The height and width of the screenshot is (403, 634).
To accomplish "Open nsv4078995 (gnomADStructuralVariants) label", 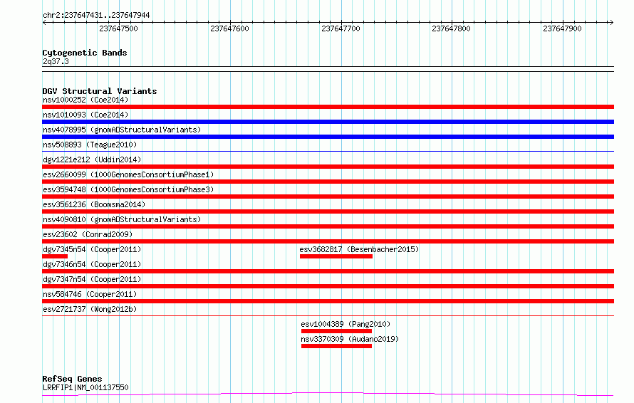I will [122, 130].
